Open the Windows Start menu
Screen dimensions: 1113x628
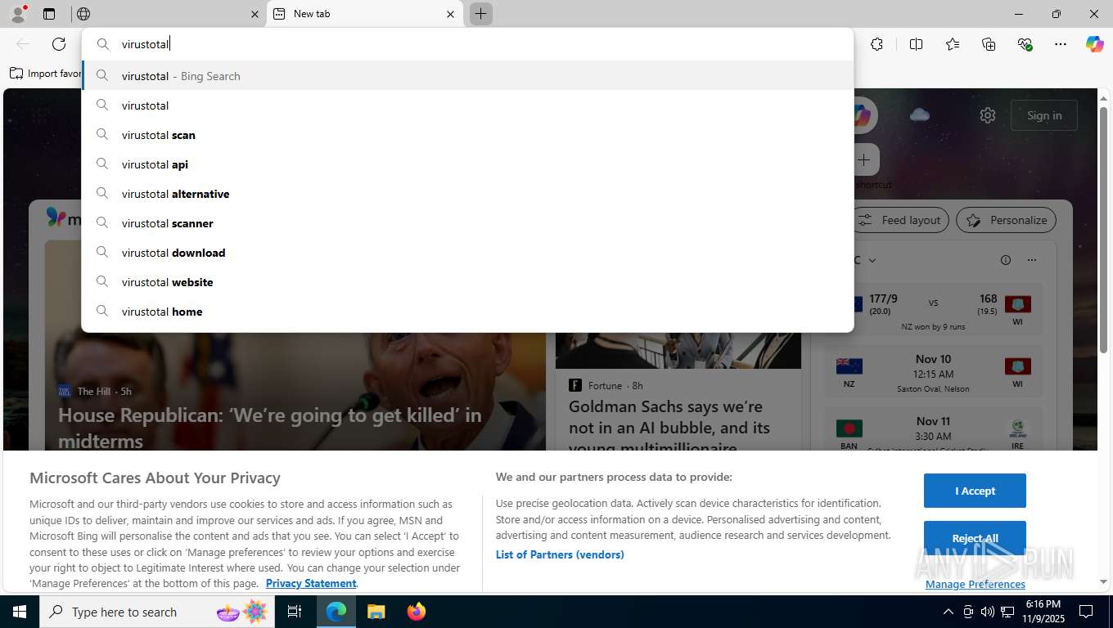[20, 612]
